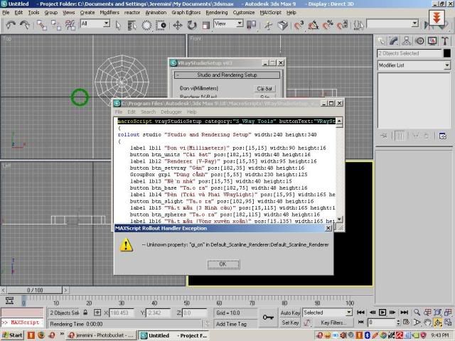Toggle Maximize Viewport in navigation controls

pyautogui.click(x=448, y=323)
